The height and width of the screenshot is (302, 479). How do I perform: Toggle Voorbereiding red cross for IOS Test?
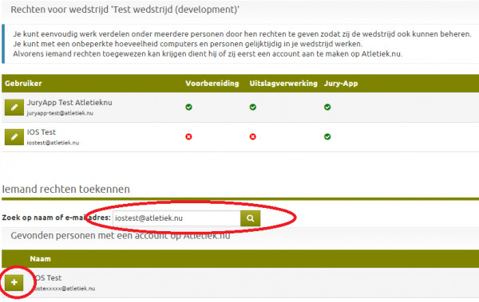tap(188, 137)
